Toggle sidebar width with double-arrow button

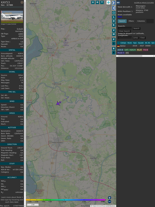coord(118,3)
